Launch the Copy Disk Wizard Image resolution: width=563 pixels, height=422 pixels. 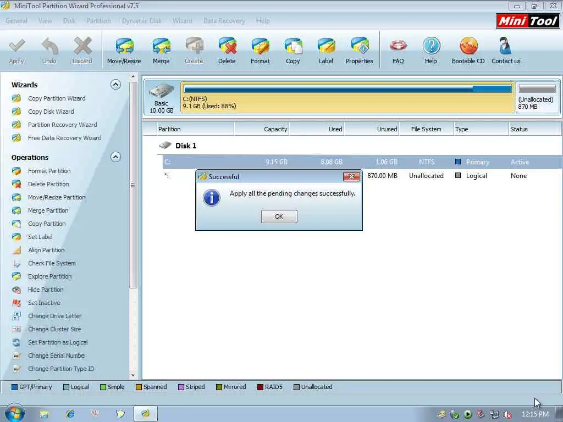(51, 112)
